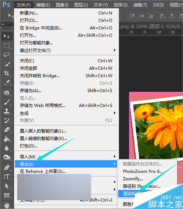Select the Quick Selection tool
This screenshot has height=209, width=183.
[7, 64]
